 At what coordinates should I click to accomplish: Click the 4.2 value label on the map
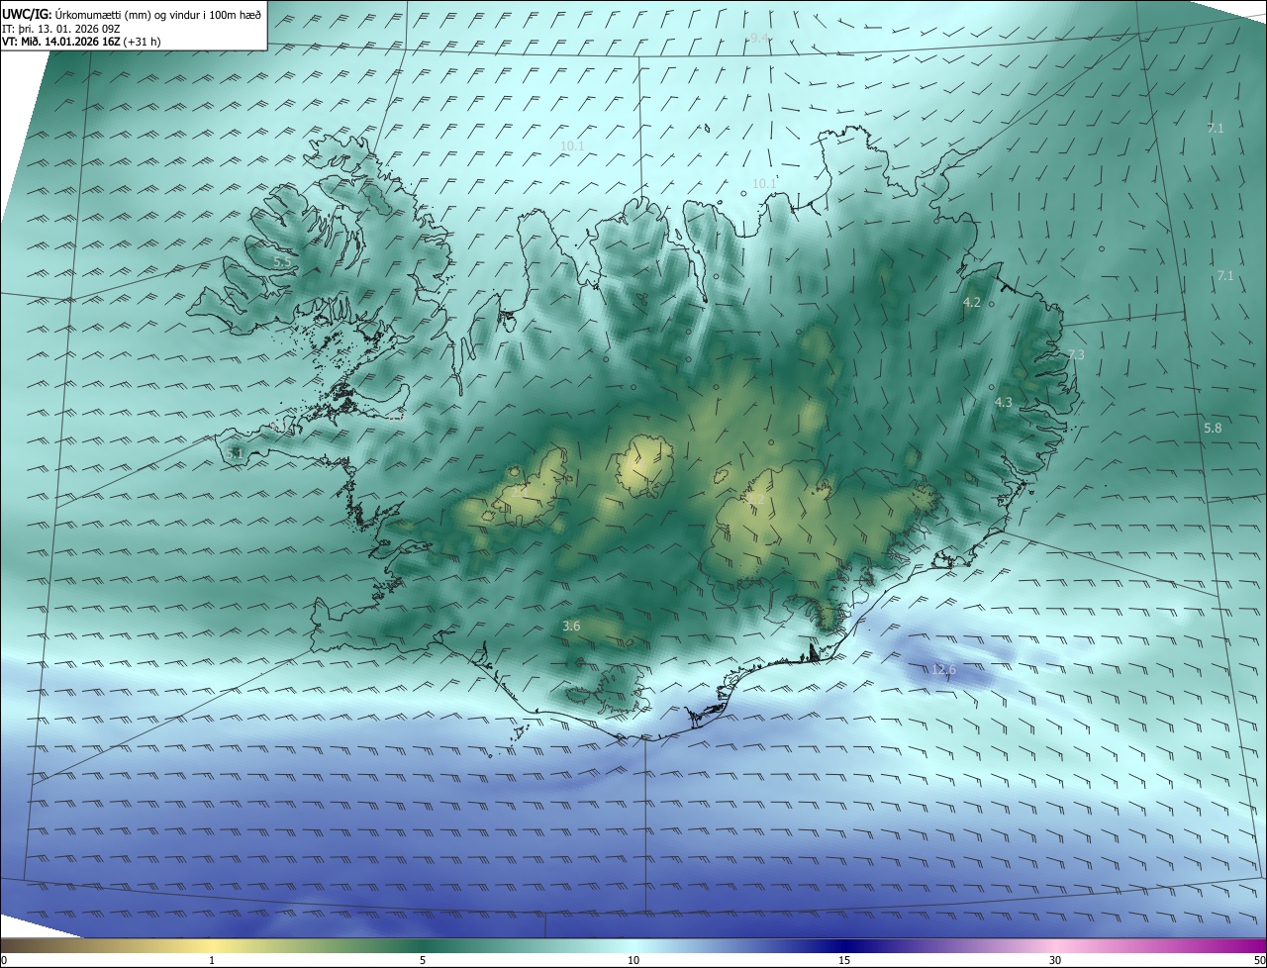pyautogui.click(x=972, y=303)
